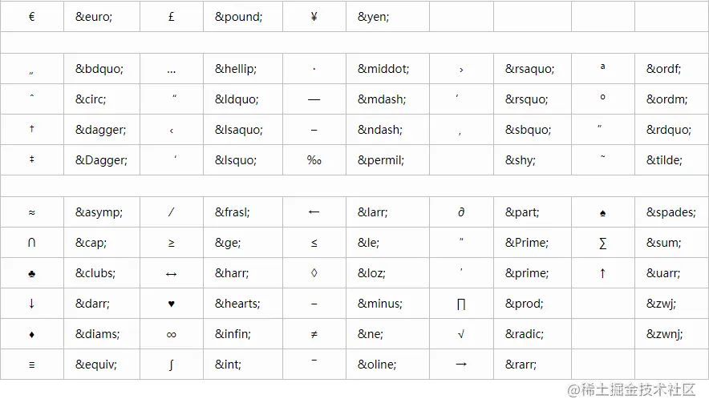Select the yen currency symbol

pyautogui.click(x=314, y=16)
